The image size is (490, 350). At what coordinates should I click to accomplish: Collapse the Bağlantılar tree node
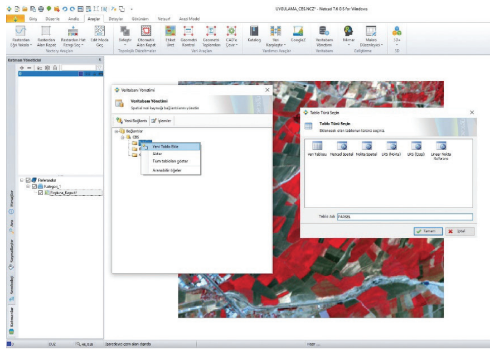(x=117, y=131)
